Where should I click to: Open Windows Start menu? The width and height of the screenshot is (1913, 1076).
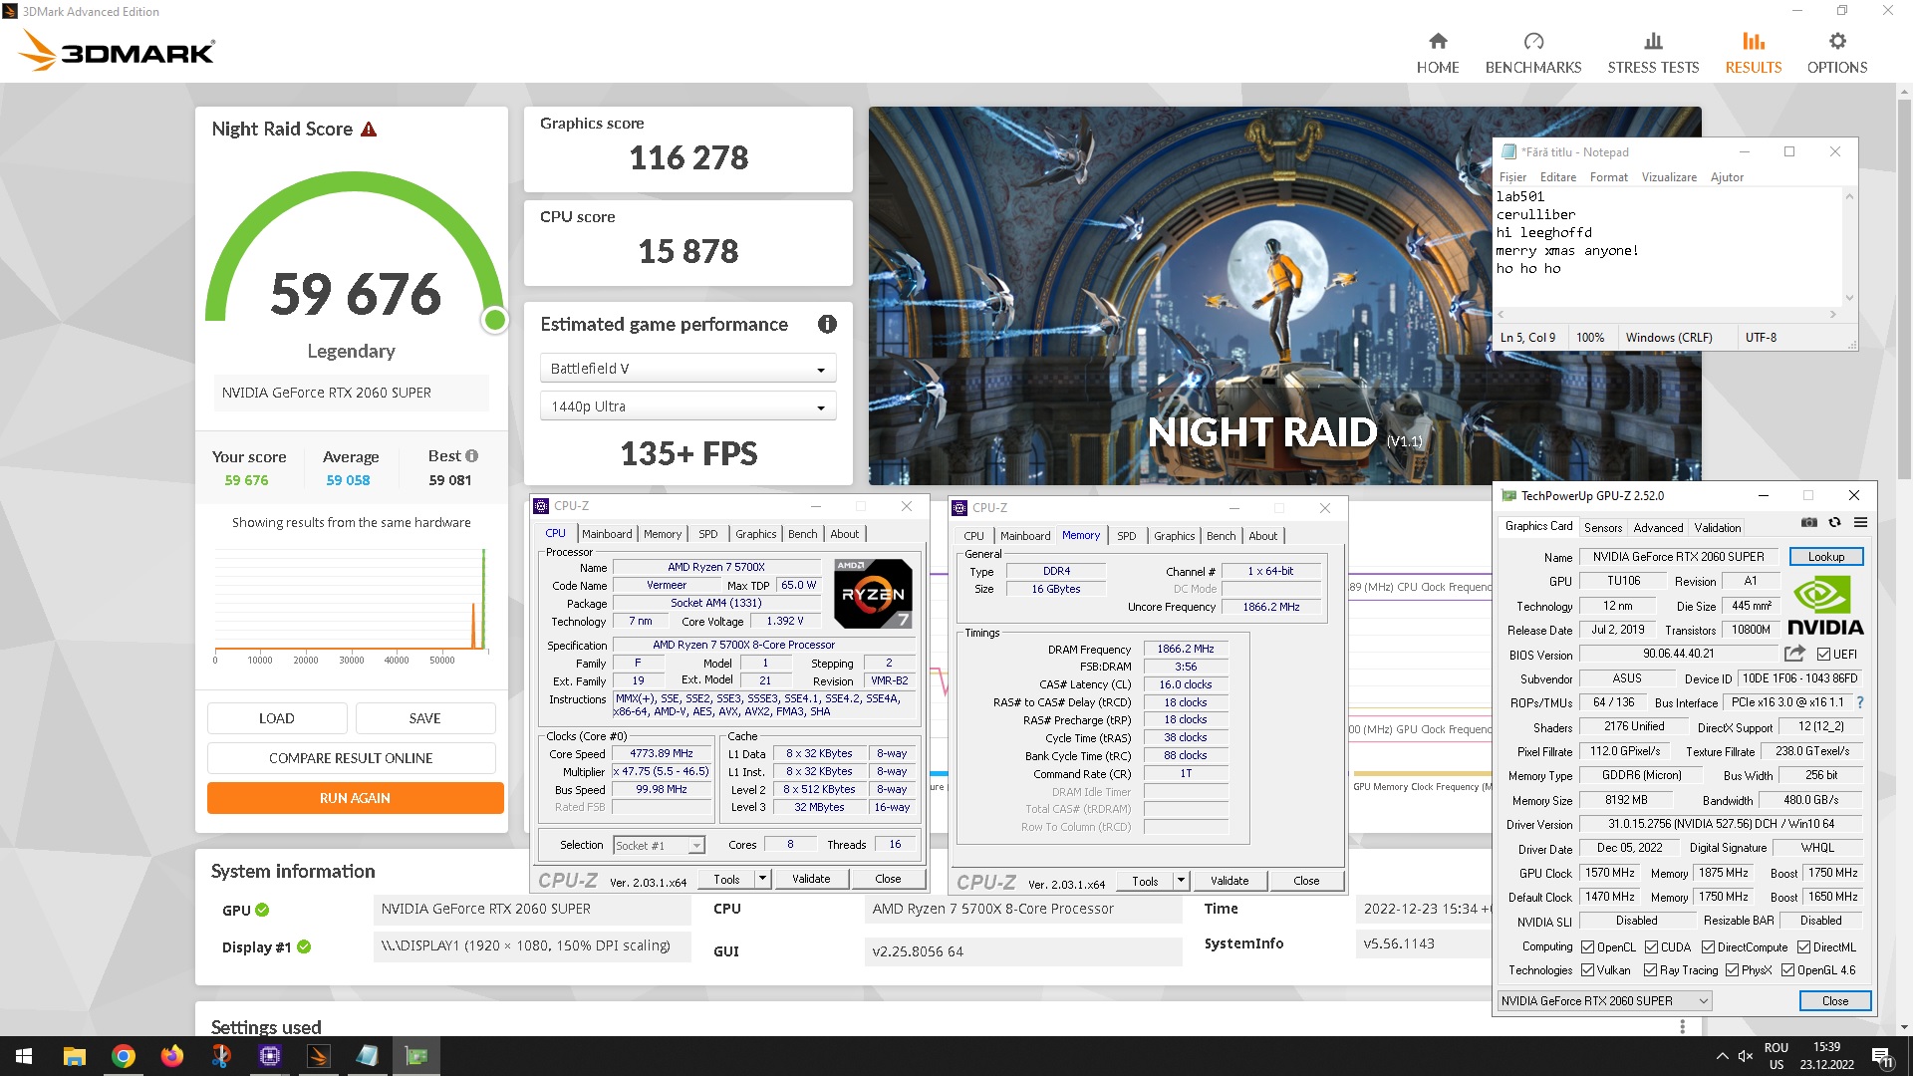click(x=24, y=1056)
